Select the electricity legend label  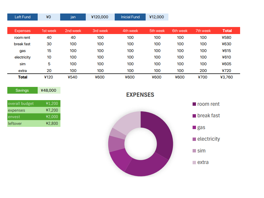pos(208,139)
